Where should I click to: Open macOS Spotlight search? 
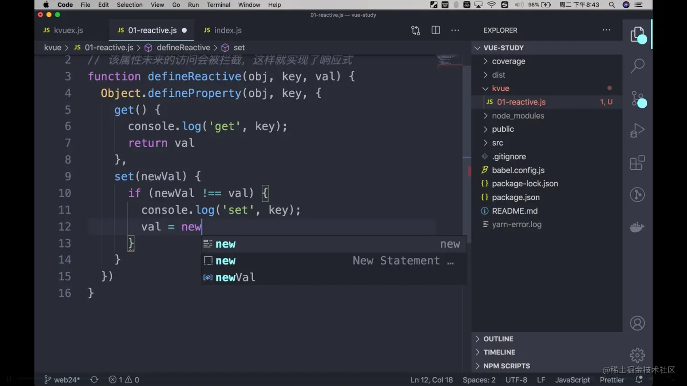(x=612, y=5)
